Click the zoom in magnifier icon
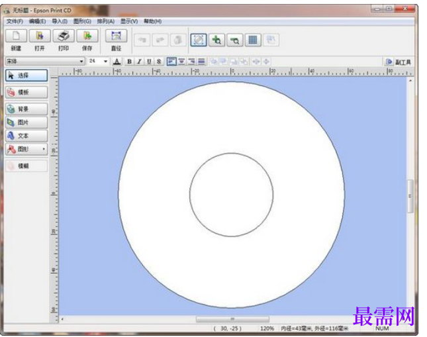The image size is (427, 337). [216, 40]
